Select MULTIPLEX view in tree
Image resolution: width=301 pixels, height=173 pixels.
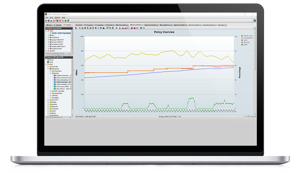tap(63, 89)
